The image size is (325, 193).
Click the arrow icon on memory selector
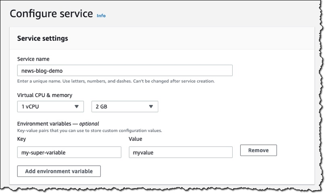tap(151, 107)
